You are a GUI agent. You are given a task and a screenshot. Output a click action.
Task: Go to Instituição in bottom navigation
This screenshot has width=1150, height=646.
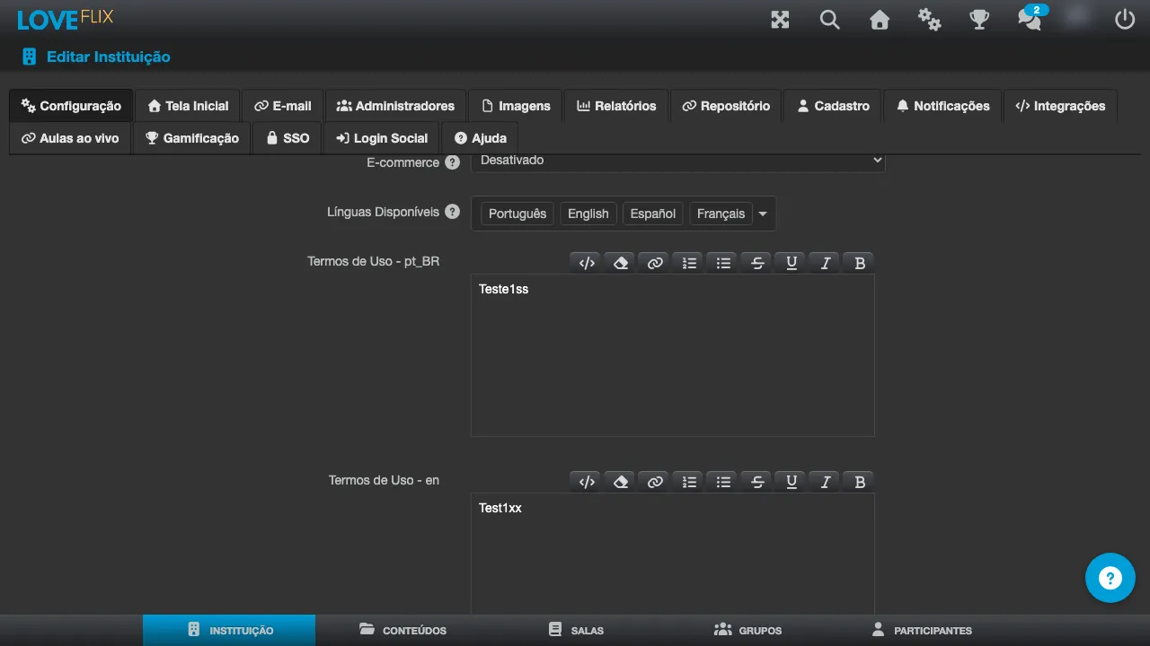[229, 630]
